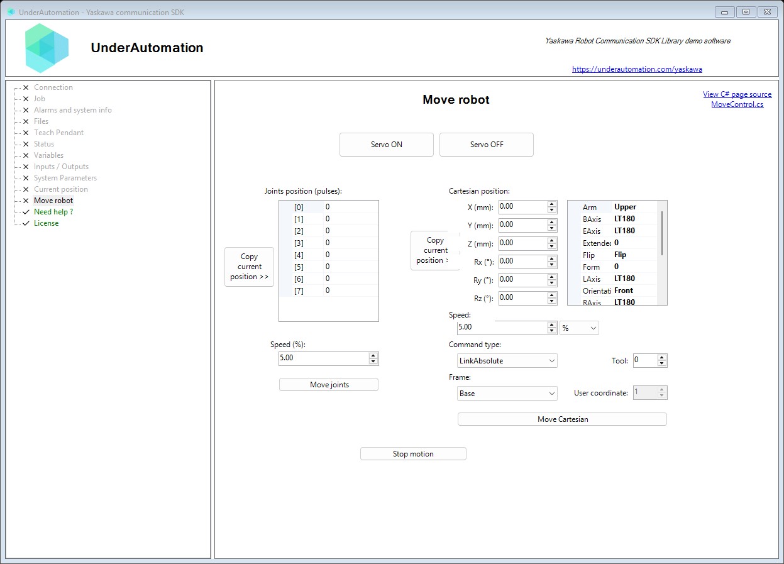
Task: Open the Need help ? page
Action: [x=53, y=212]
